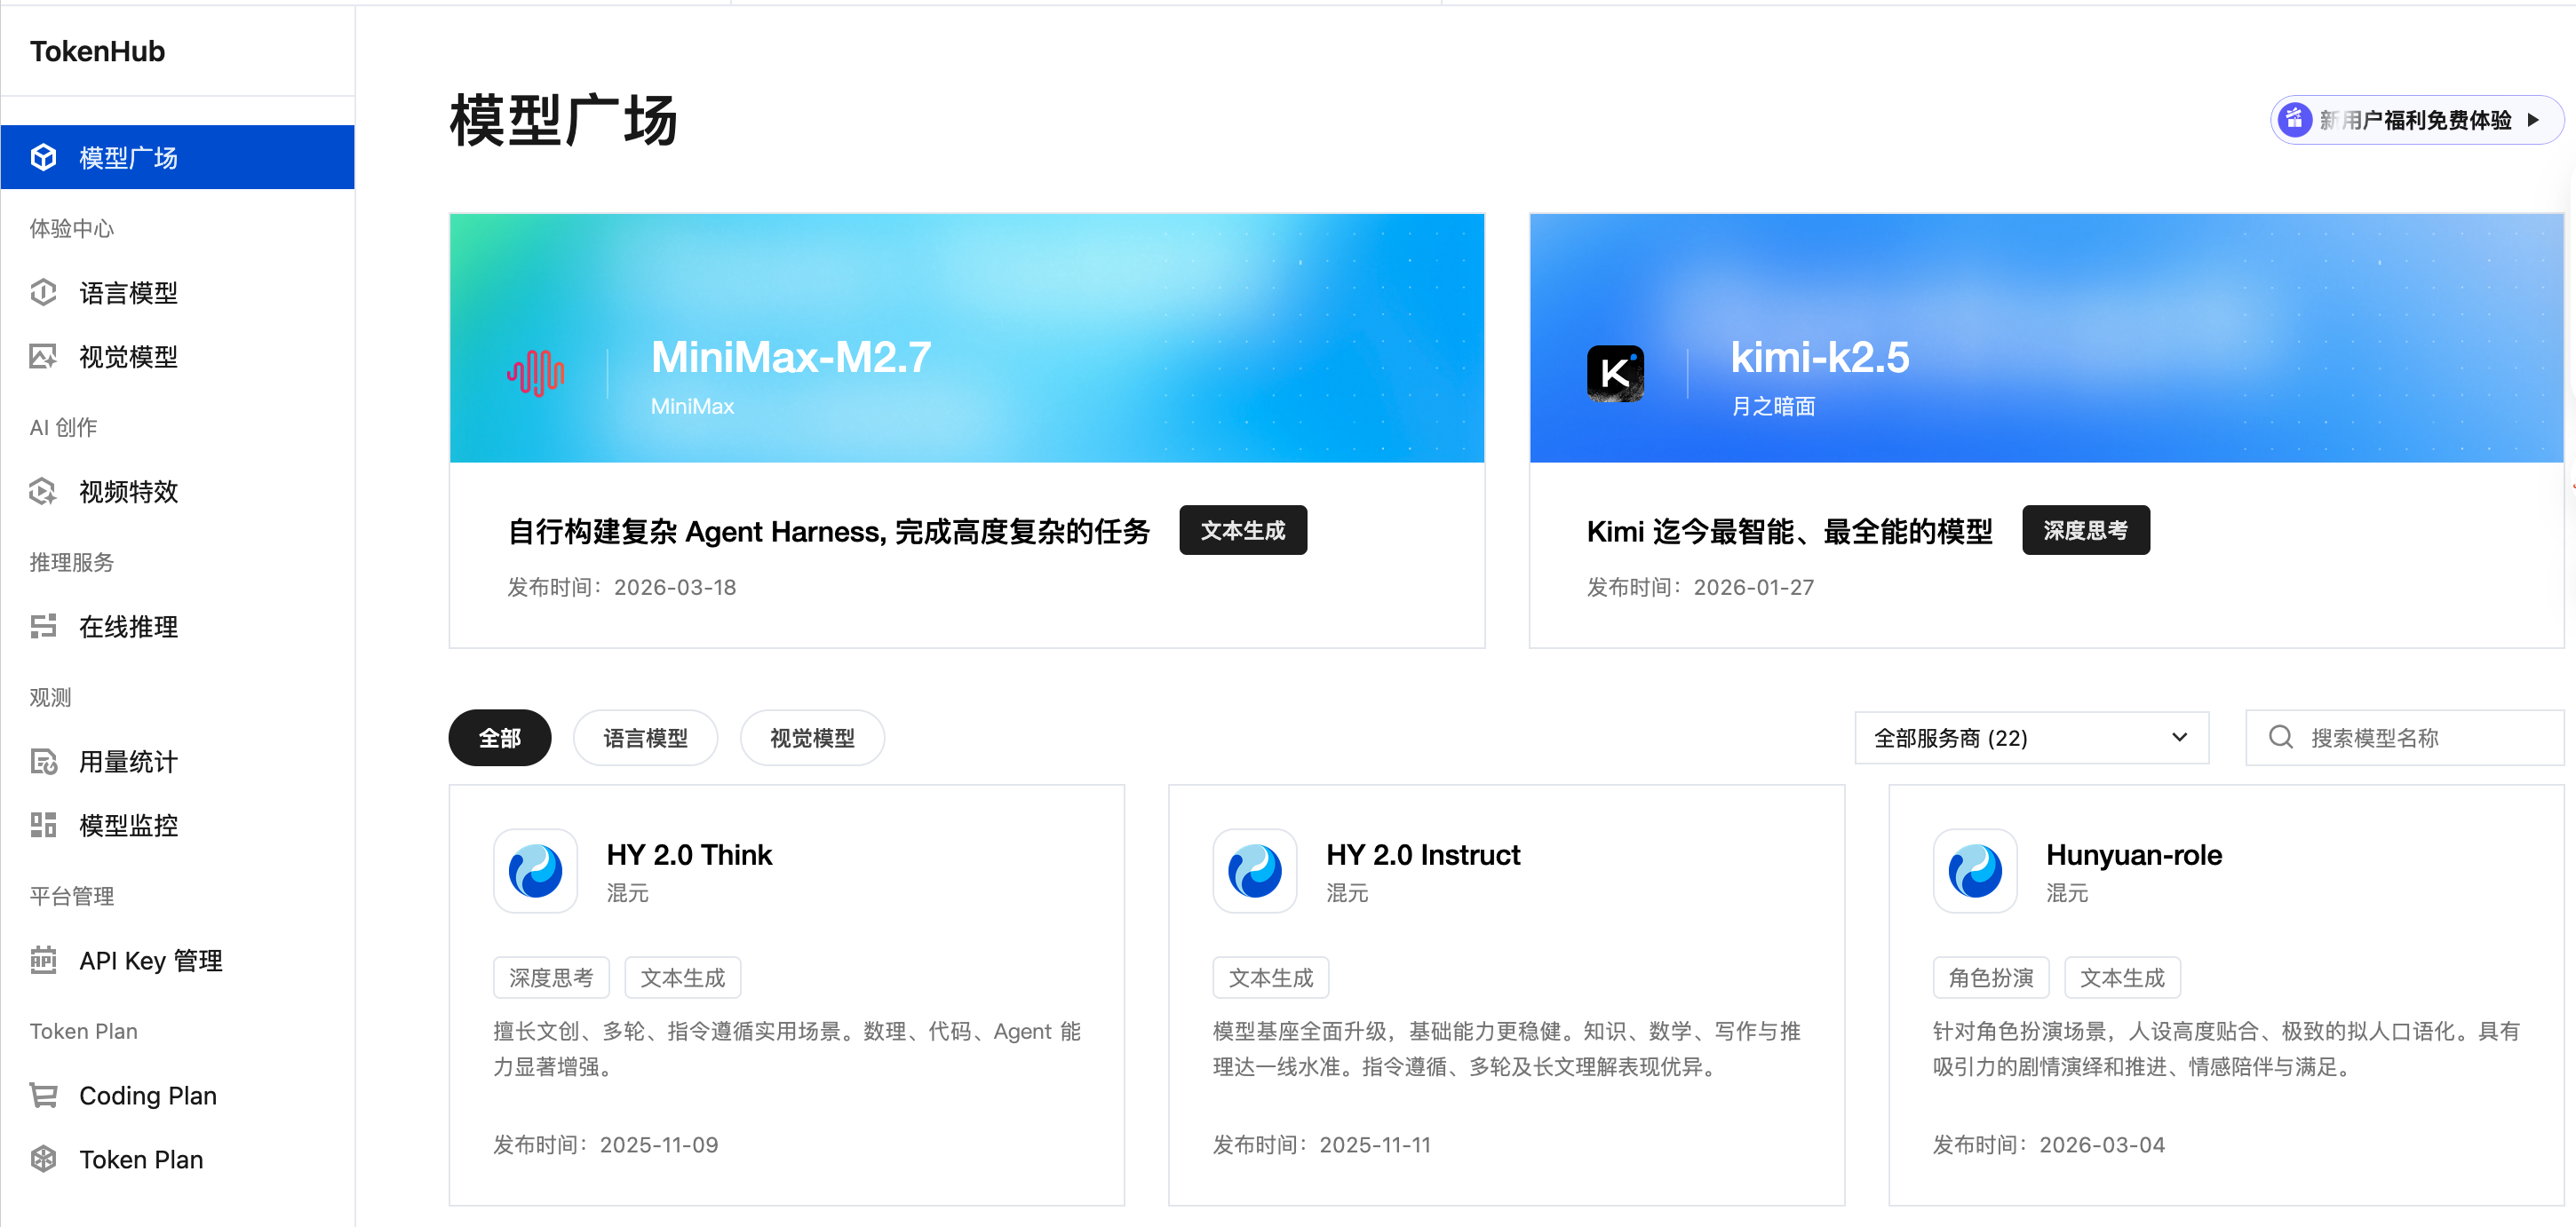The width and height of the screenshot is (2576, 1227).
Task: Click the 模型监控 dashboard icon
Action: (x=43, y=824)
